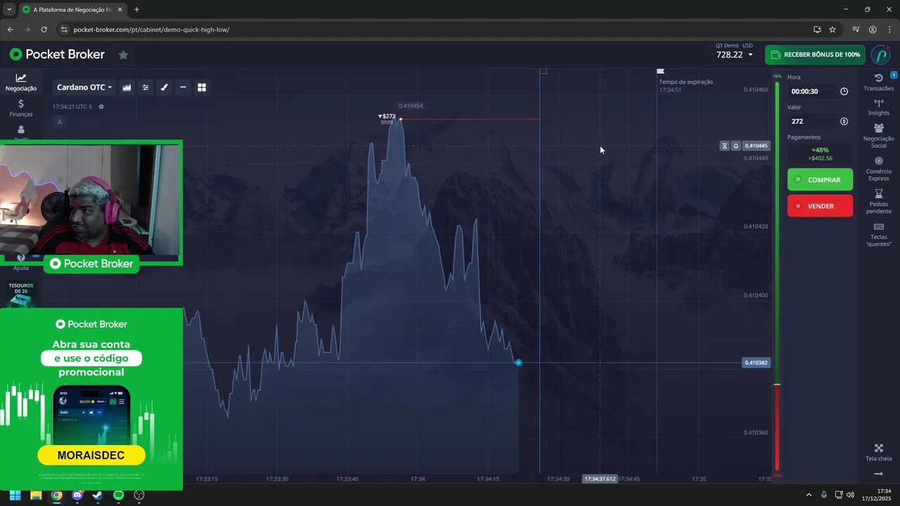Bookmark this page with star icon

832,30
